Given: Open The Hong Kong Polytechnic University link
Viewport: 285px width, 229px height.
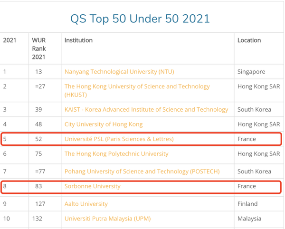Looking at the screenshot, I should point(116,154).
